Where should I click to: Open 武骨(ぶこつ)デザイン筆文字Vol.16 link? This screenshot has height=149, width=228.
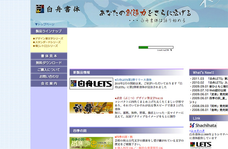tap(139, 98)
